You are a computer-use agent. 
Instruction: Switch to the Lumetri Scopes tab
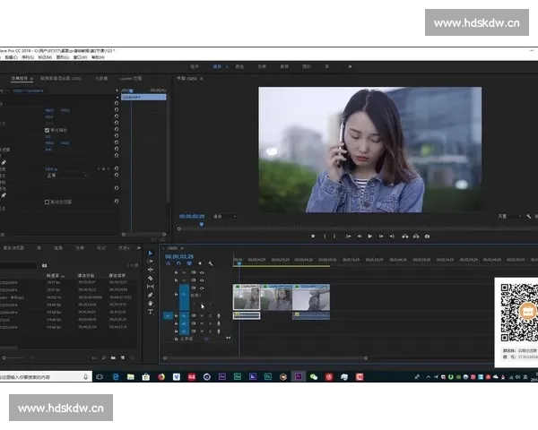click(x=131, y=79)
